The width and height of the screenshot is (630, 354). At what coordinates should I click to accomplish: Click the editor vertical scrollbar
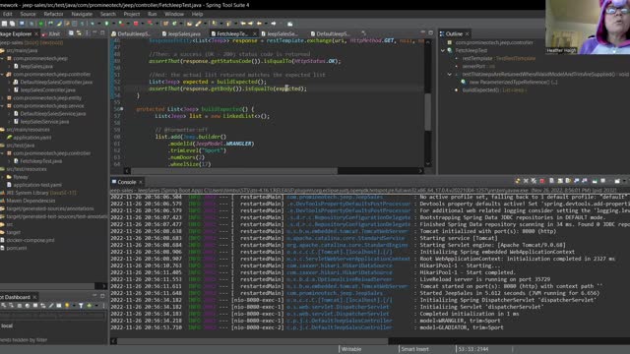(428, 112)
